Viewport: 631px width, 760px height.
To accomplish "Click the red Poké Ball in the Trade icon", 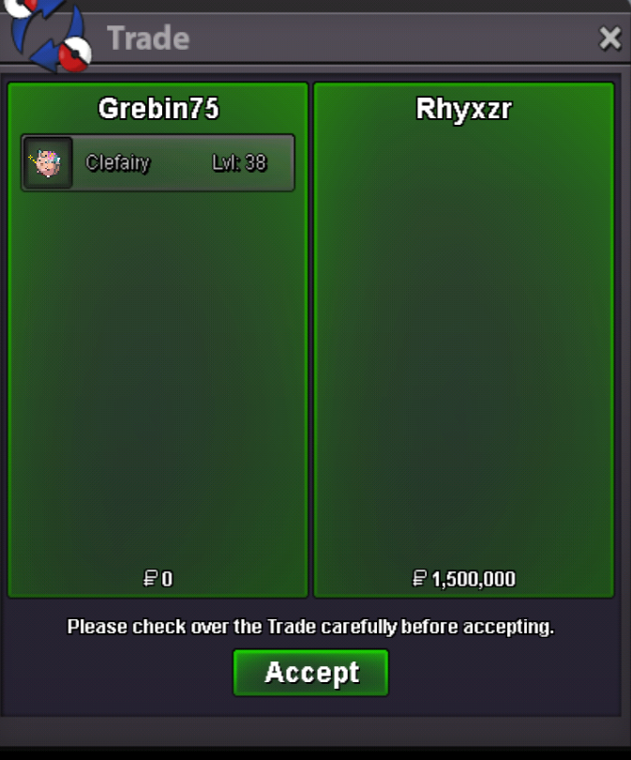I will [75, 54].
